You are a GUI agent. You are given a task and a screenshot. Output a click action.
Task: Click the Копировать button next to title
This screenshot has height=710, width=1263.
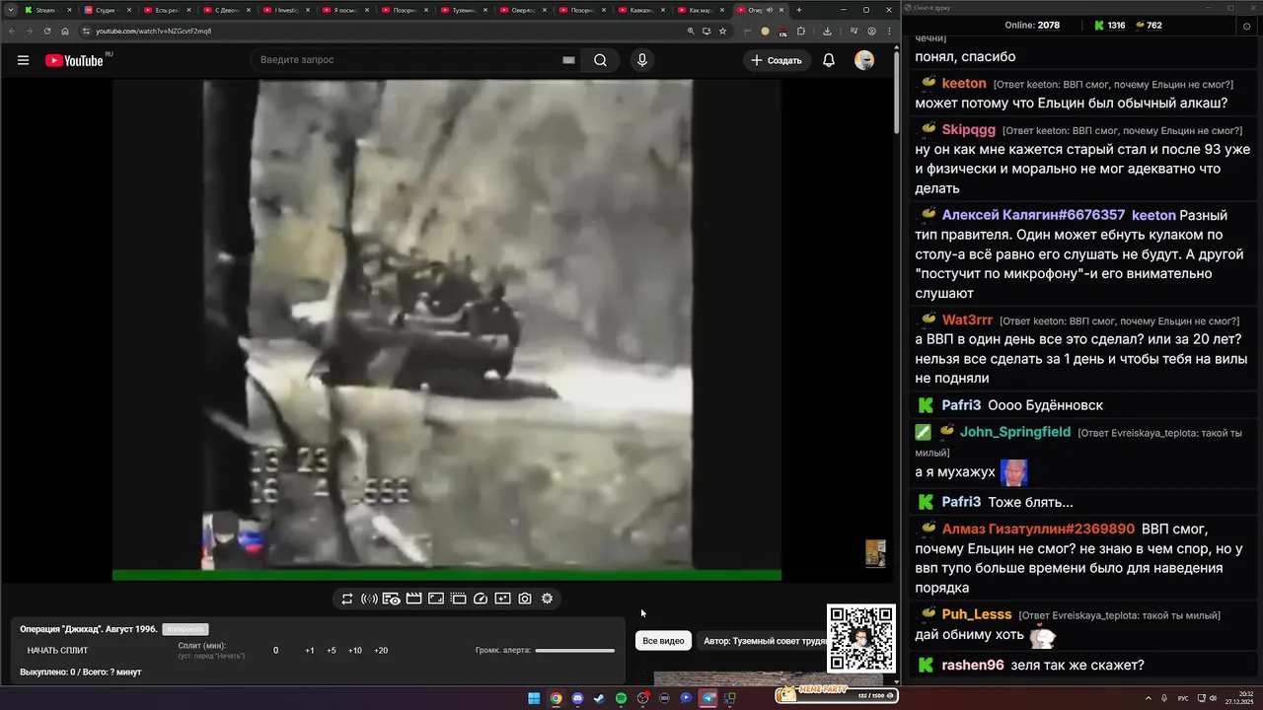186,629
